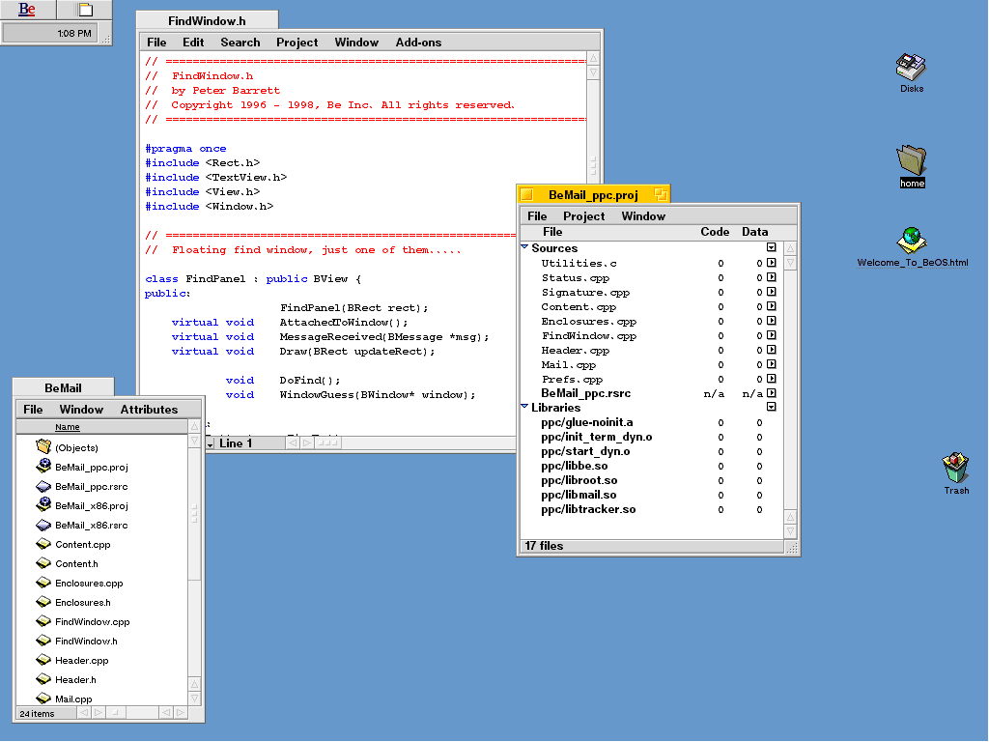
Task: Click the Name column header to sort
Action: click(68, 427)
